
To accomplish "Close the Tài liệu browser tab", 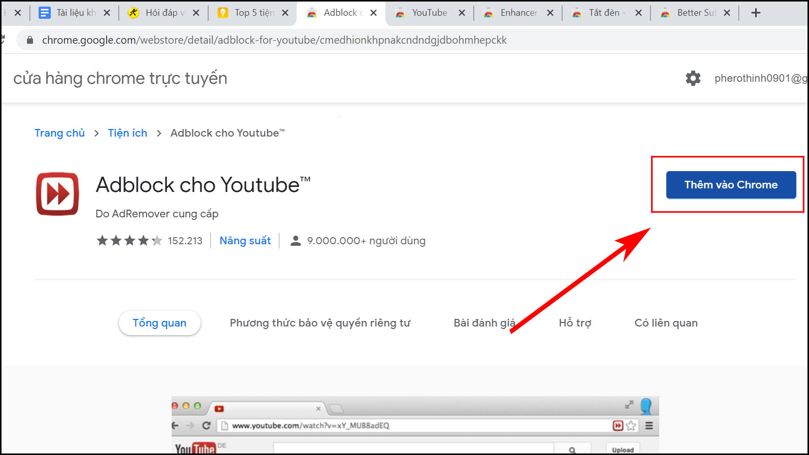I will click(x=107, y=13).
